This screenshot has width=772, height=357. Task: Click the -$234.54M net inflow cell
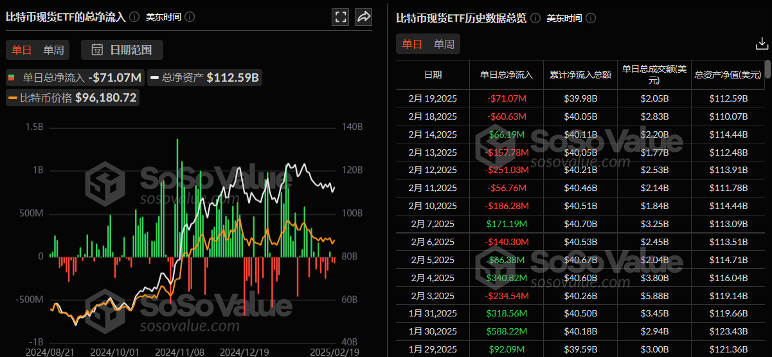507,296
